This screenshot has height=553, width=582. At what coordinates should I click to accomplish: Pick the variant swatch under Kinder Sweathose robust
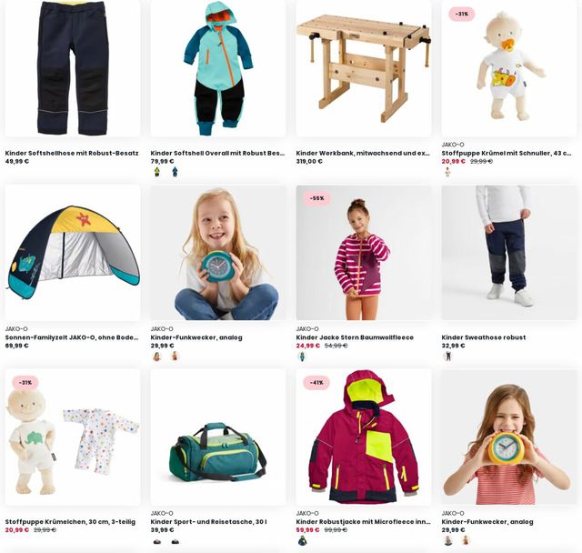click(x=448, y=357)
